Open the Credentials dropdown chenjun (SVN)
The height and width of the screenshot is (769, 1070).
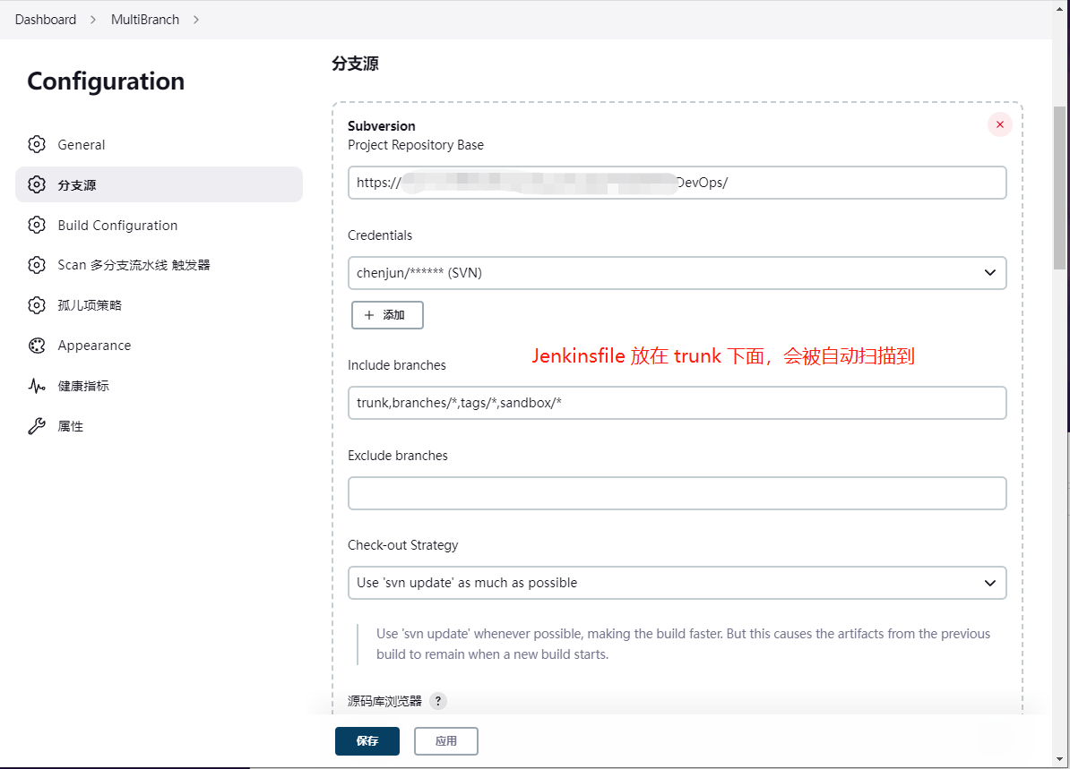click(677, 273)
